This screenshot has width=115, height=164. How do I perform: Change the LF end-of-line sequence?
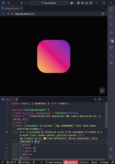(42, 162)
